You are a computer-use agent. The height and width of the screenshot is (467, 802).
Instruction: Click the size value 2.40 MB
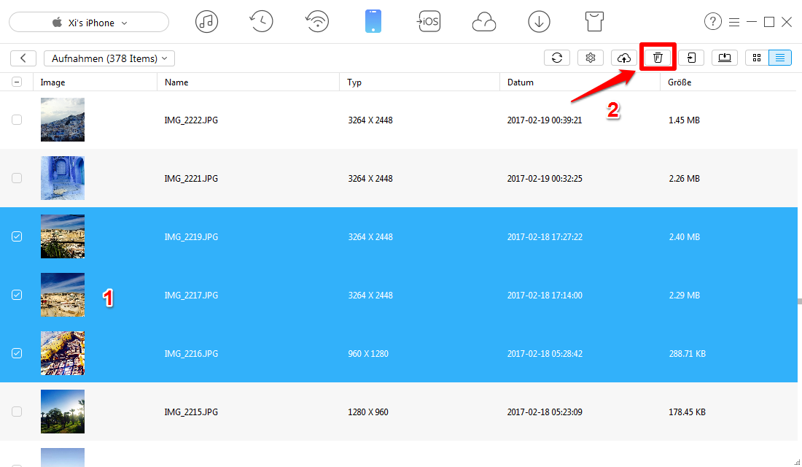tap(685, 237)
